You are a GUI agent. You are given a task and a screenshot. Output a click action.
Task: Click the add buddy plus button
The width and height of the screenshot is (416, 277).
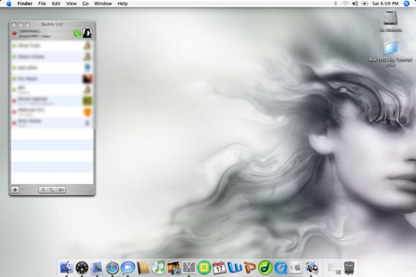point(15,189)
